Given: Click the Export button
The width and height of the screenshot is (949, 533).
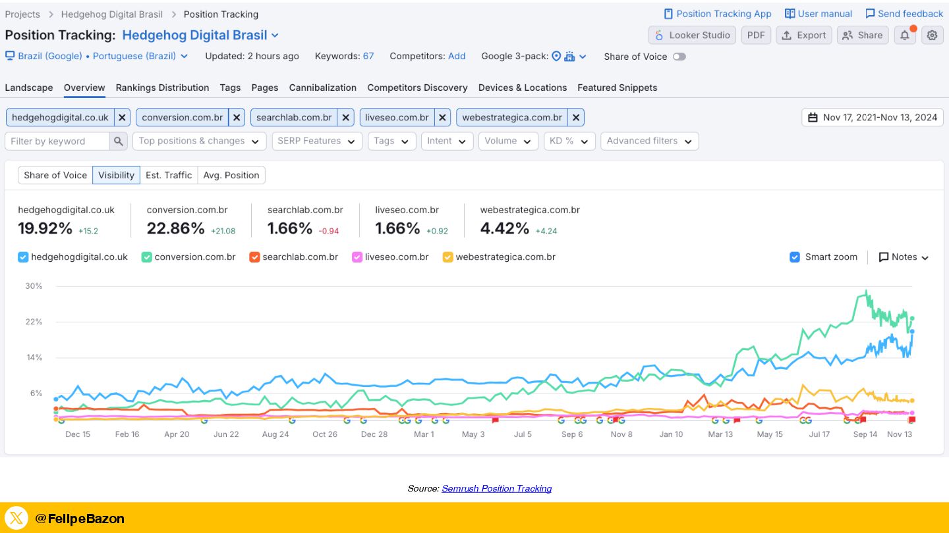Looking at the screenshot, I should pos(803,36).
